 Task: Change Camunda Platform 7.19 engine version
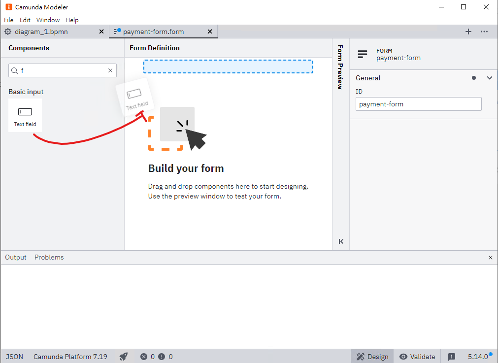tap(70, 357)
